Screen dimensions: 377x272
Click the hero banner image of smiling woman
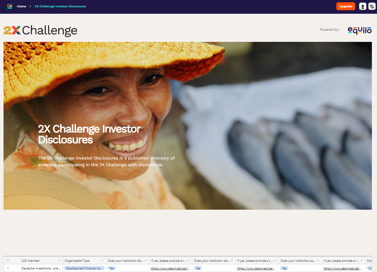click(x=187, y=126)
